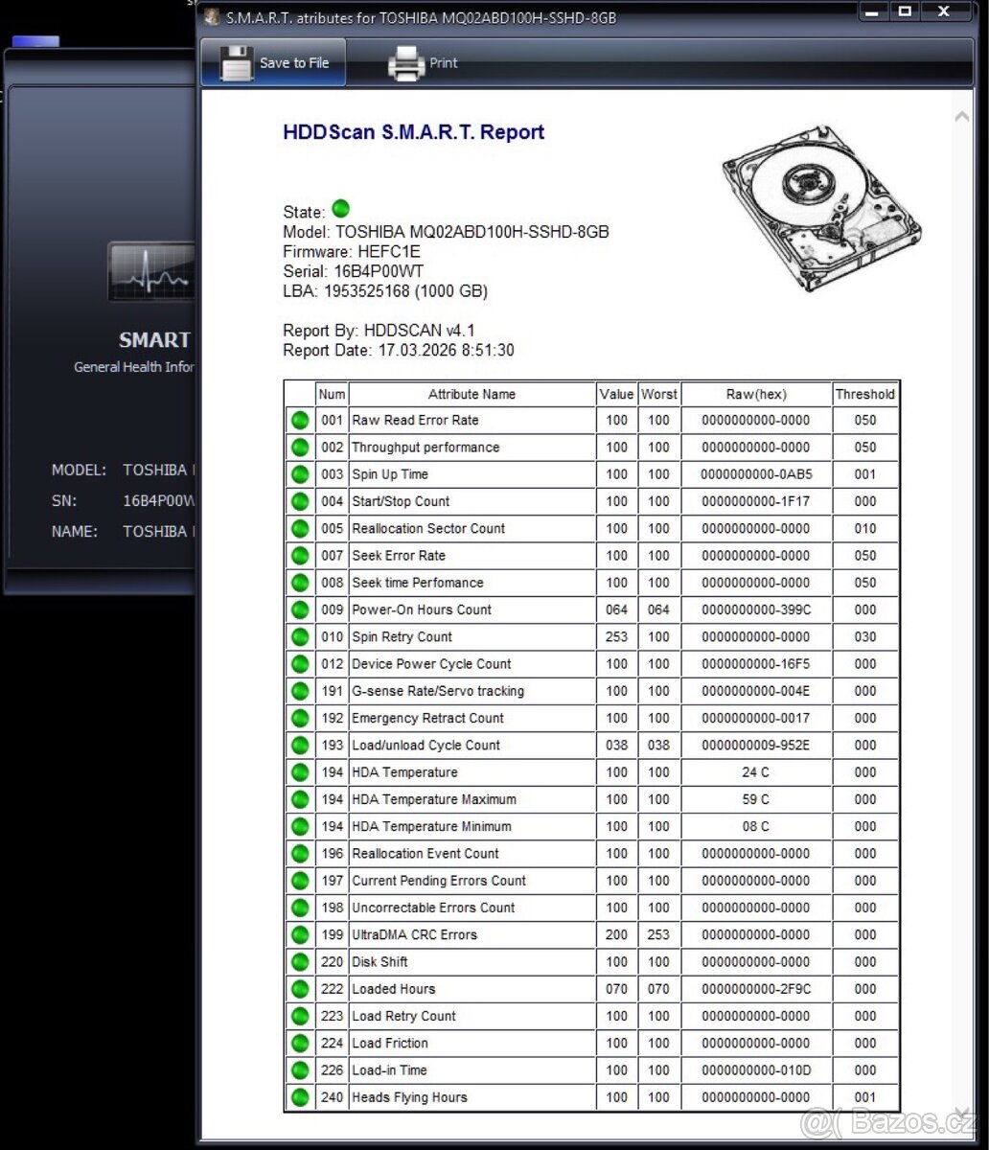This screenshot has width=989, height=1150.
Task: Click green status icon for HDA Temperature Maximum
Action: pyautogui.click(x=300, y=799)
